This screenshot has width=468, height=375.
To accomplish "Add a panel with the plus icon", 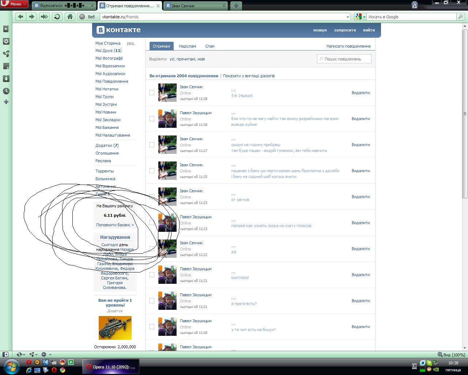I will click(x=6, y=102).
